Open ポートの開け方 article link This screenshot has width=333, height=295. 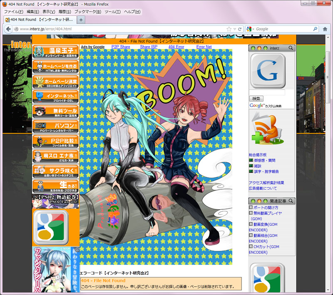pyautogui.click(x=266, y=208)
